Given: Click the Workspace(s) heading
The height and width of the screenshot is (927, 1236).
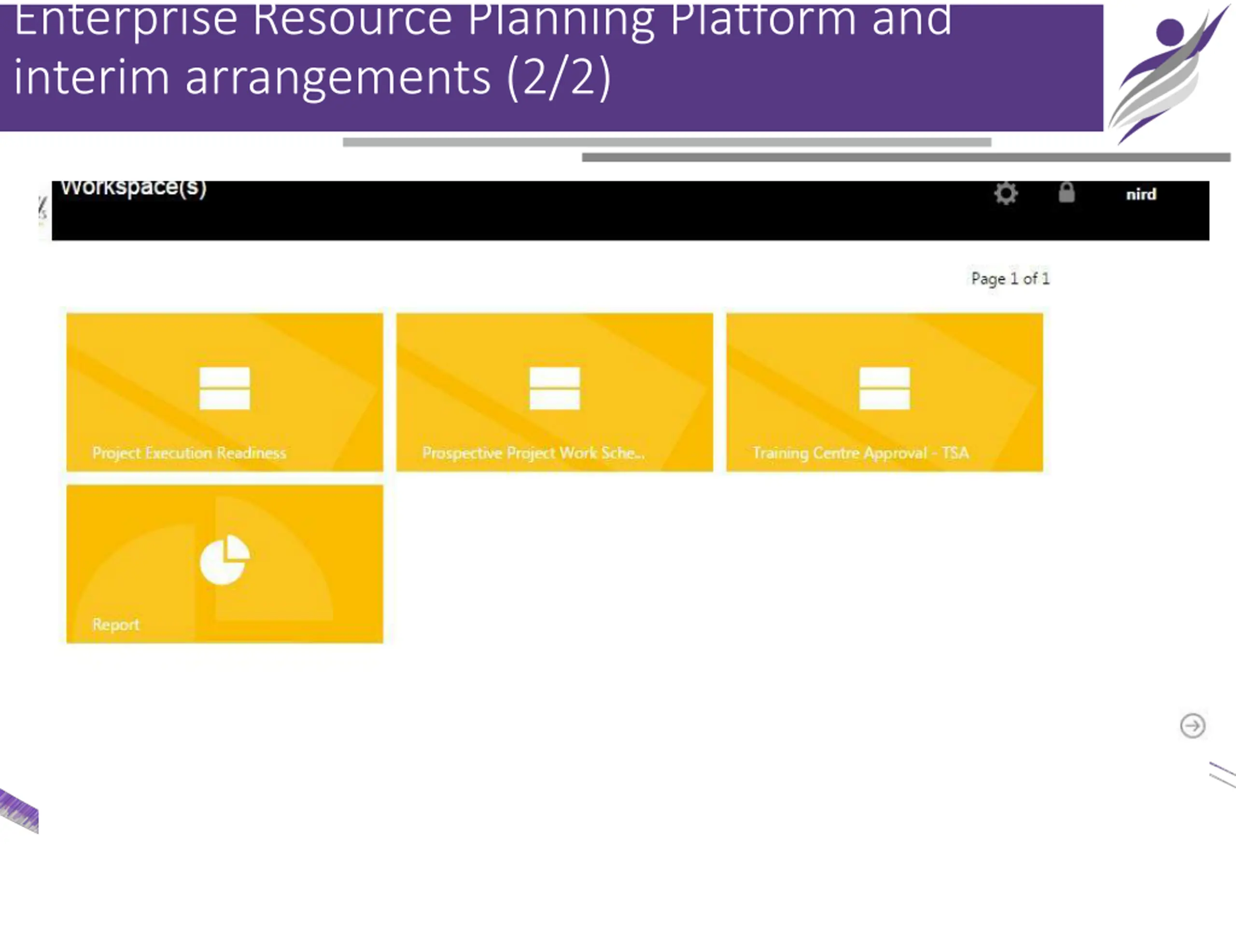Looking at the screenshot, I should [x=134, y=188].
